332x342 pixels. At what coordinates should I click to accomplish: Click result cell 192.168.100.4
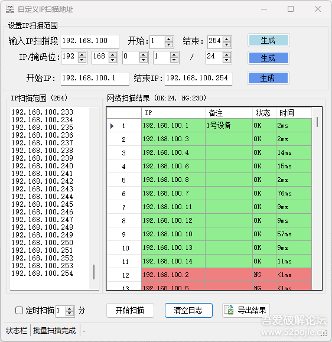point(173,152)
